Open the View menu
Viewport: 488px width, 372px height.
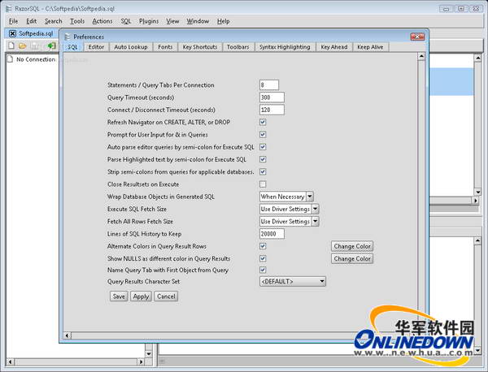pyautogui.click(x=172, y=21)
